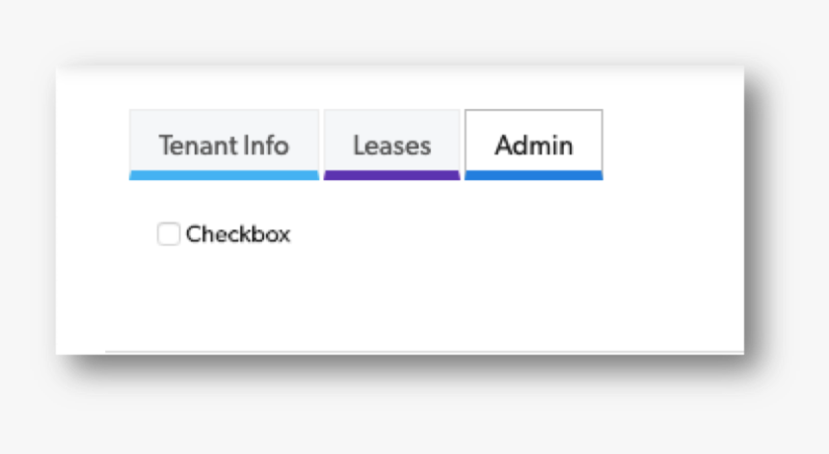Click the light blue bar under Tenant Info
The height and width of the screenshot is (454, 829).
pyautogui.click(x=224, y=175)
